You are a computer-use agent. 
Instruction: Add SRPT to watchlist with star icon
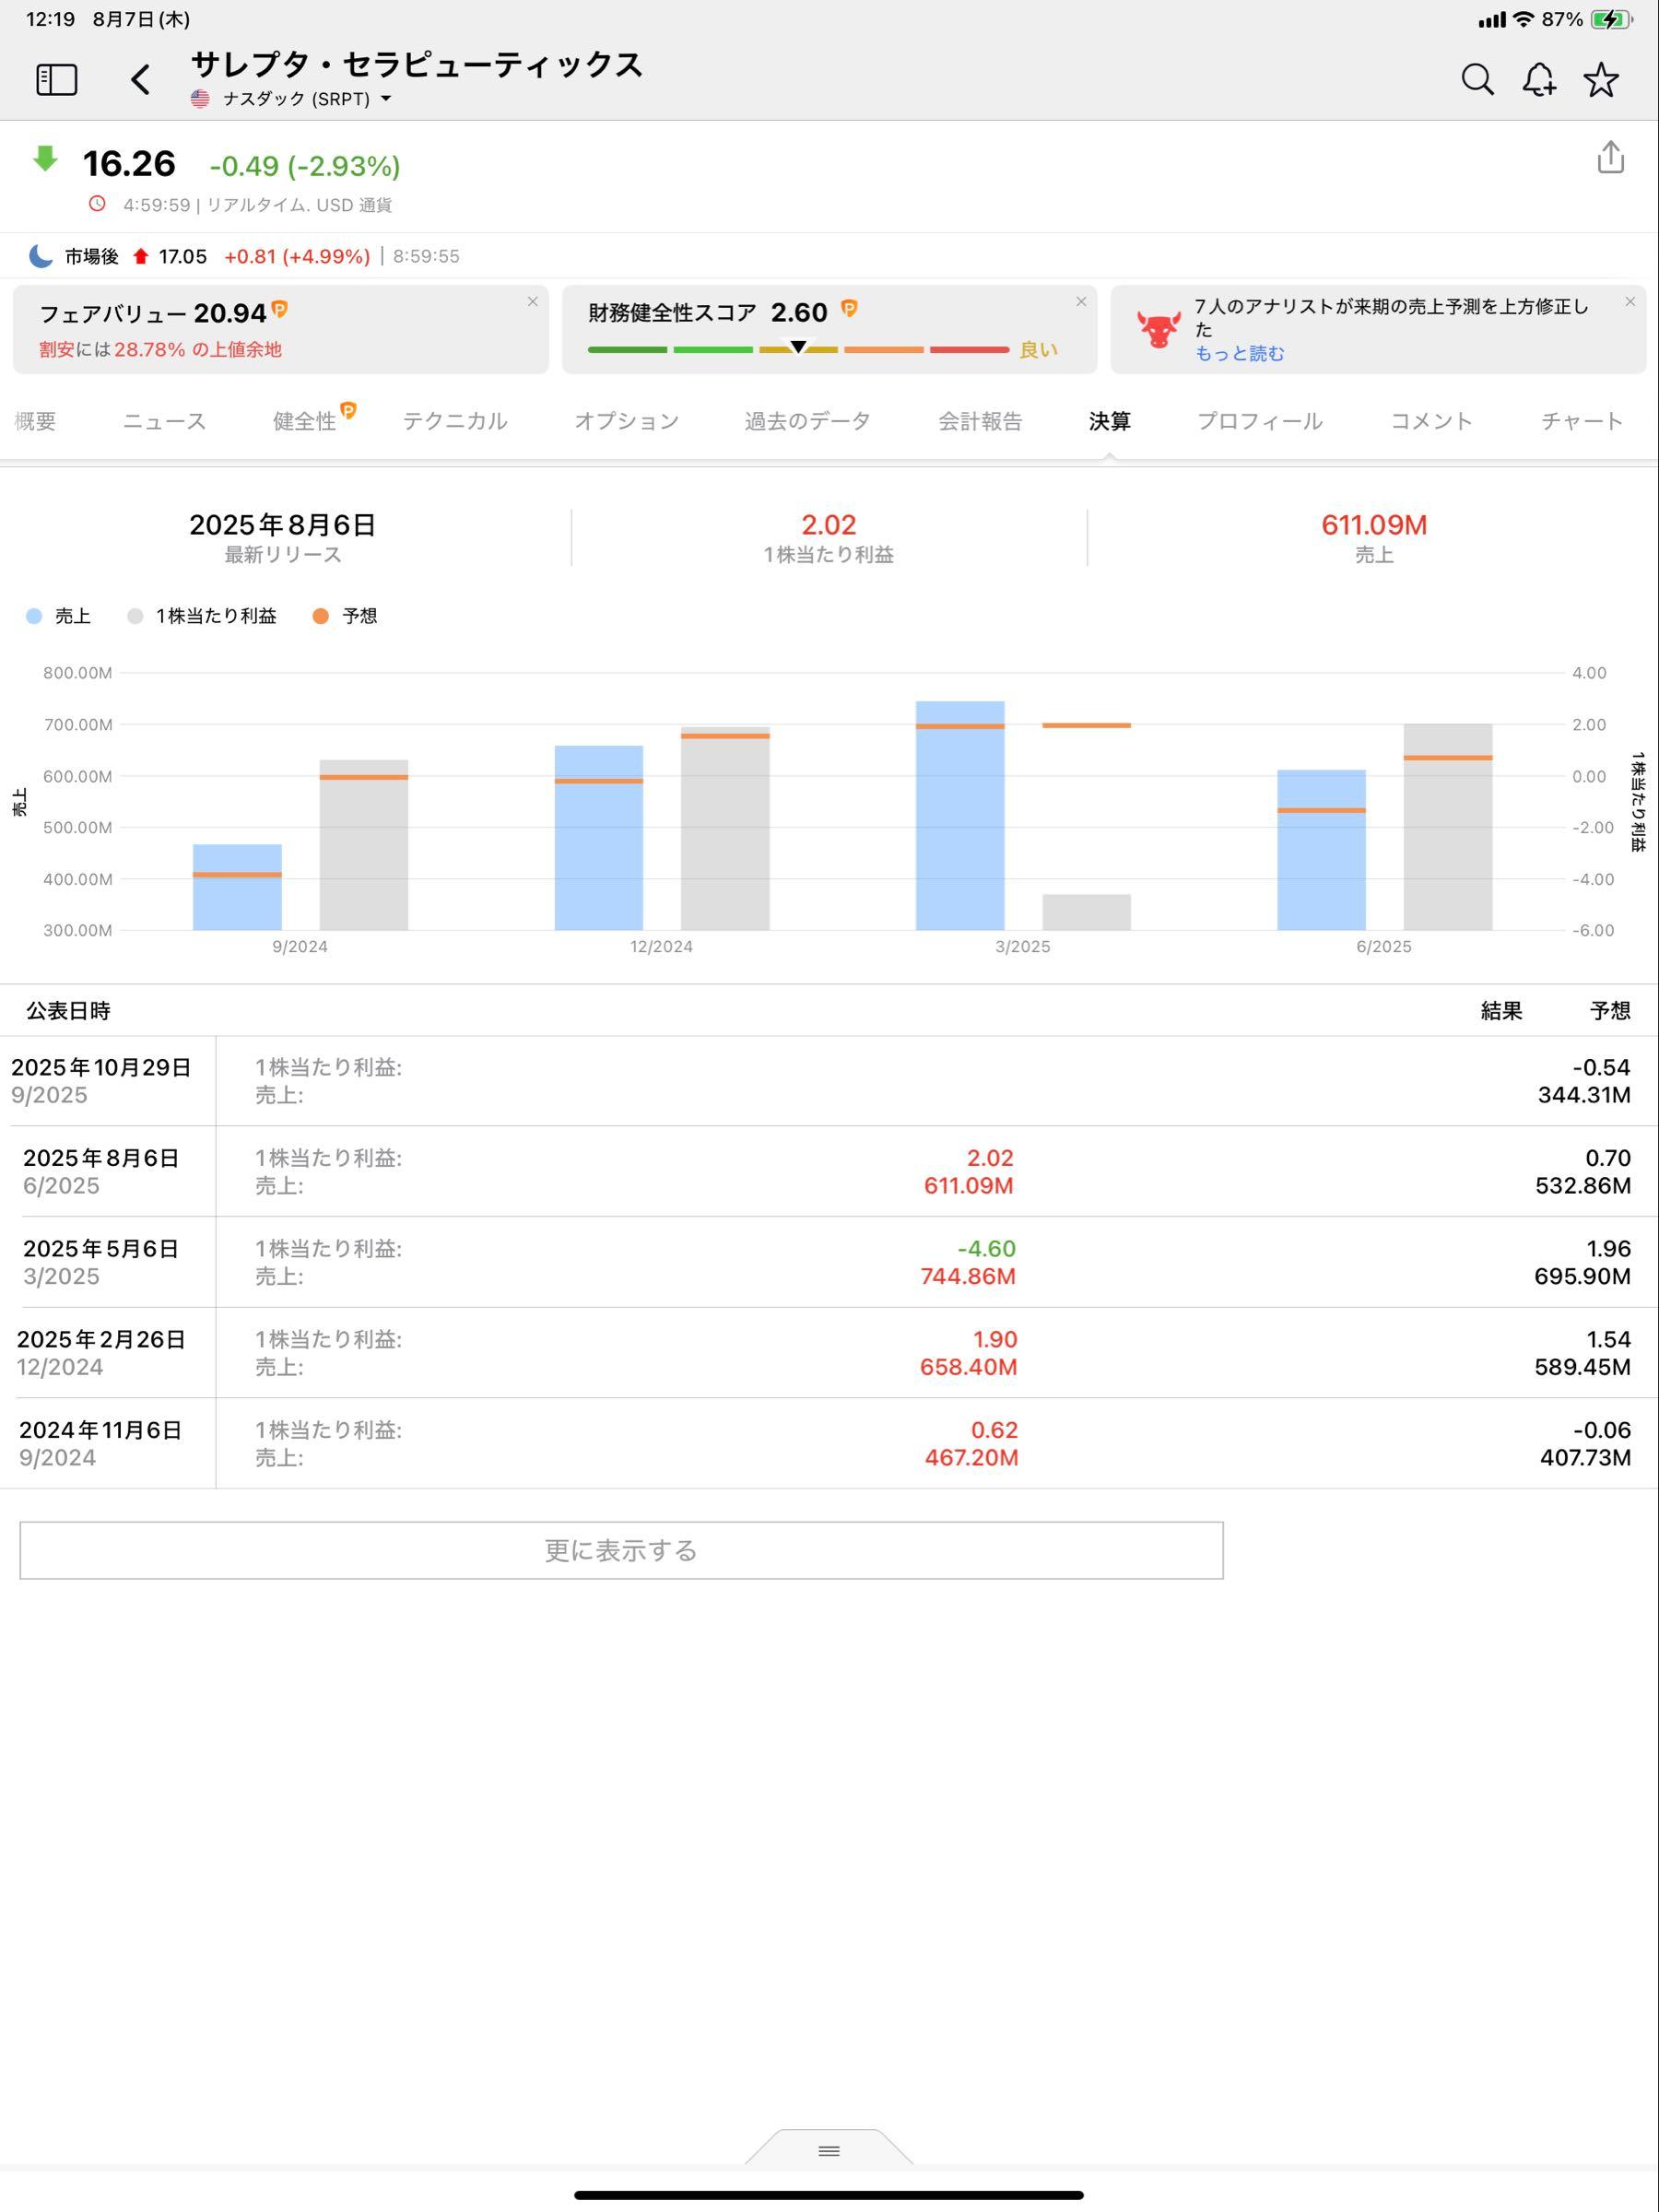1601,80
